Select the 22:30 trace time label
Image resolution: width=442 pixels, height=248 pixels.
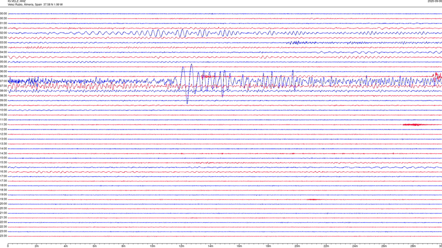click(4, 227)
